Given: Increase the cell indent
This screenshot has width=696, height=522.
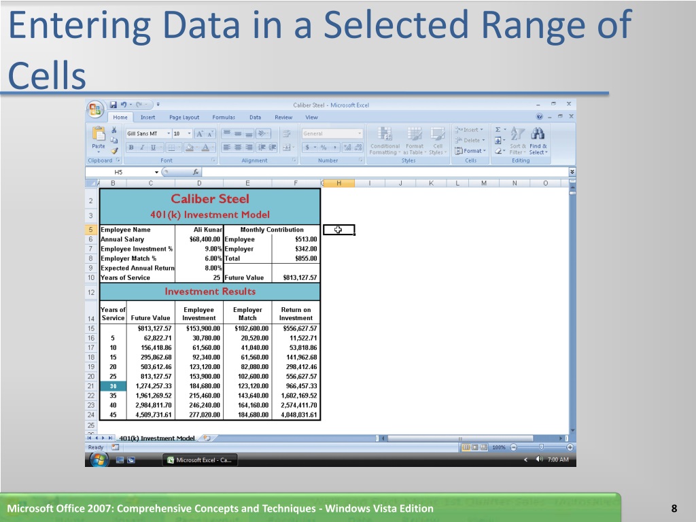Looking at the screenshot, I should click(x=272, y=147).
